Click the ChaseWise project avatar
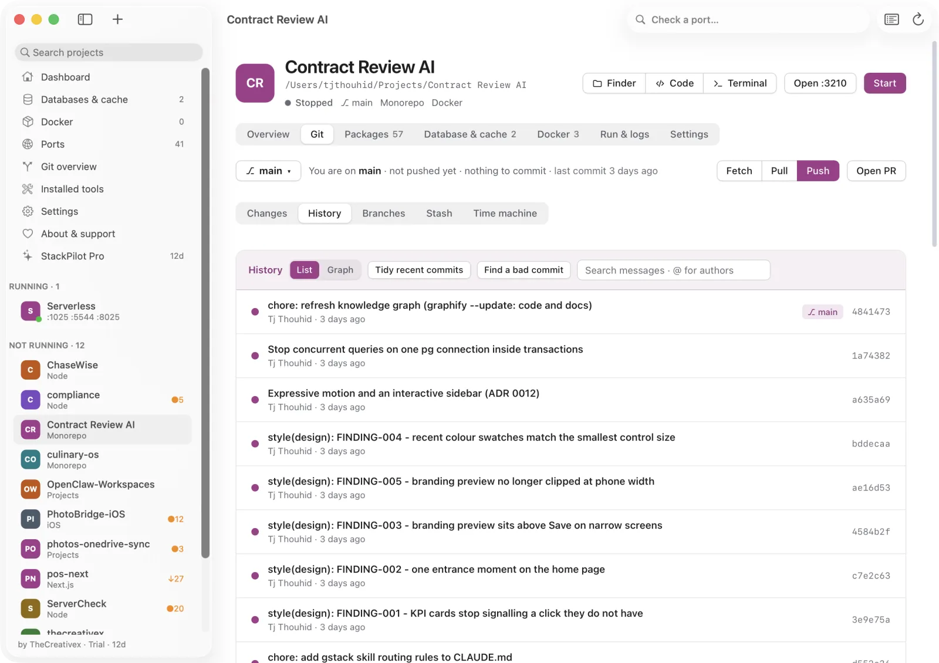 pyautogui.click(x=31, y=370)
